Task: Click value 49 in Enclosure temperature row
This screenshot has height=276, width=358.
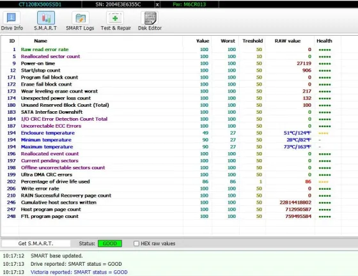Action: [205, 133]
